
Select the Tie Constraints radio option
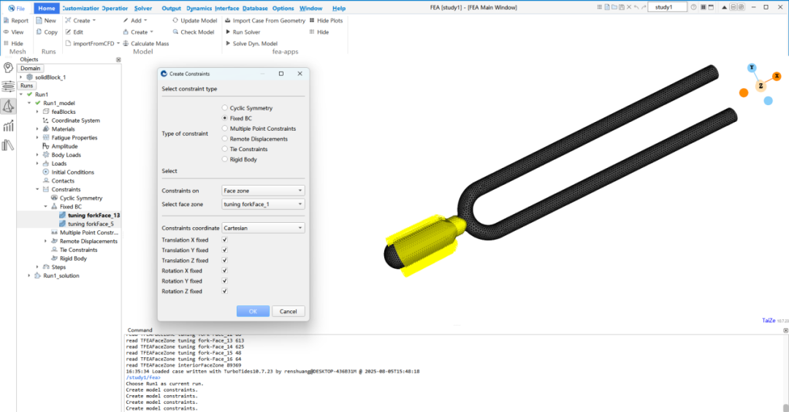[x=225, y=149]
